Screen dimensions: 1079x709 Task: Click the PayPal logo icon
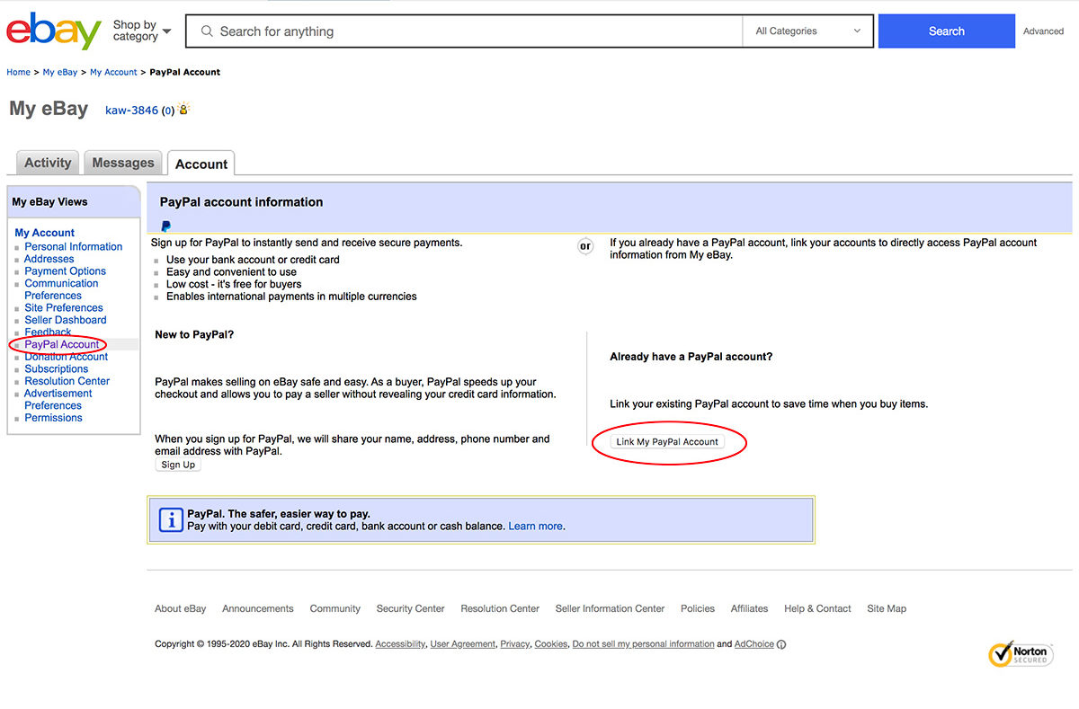[x=165, y=226]
